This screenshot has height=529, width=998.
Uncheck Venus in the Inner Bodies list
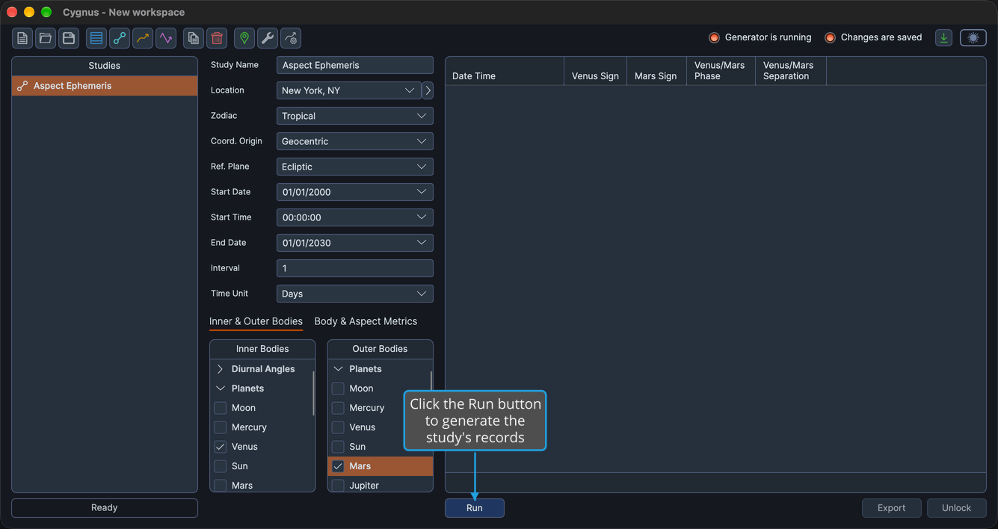point(220,447)
